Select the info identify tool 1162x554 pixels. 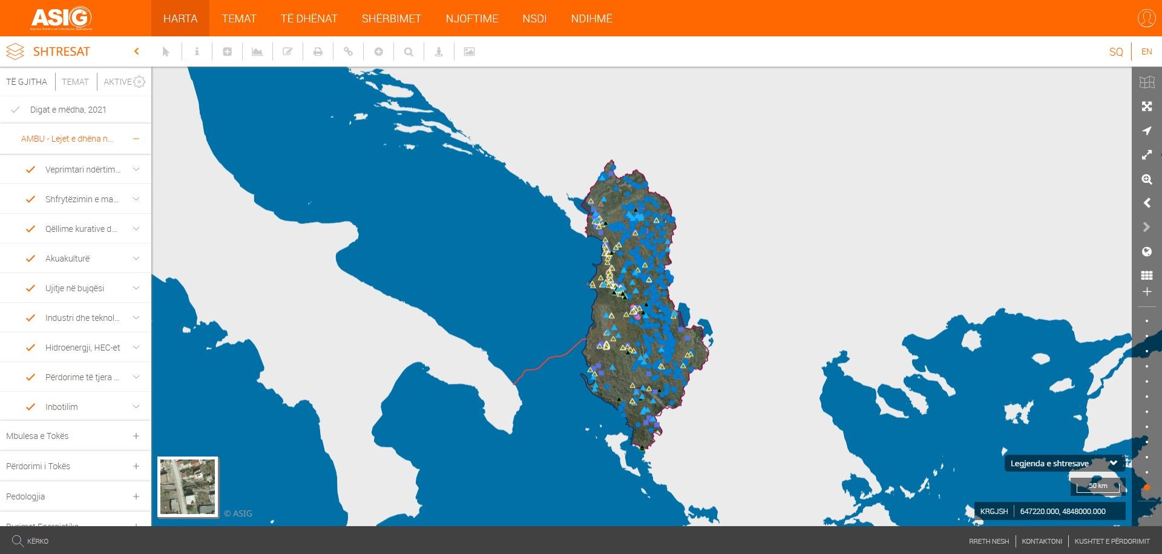(197, 52)
